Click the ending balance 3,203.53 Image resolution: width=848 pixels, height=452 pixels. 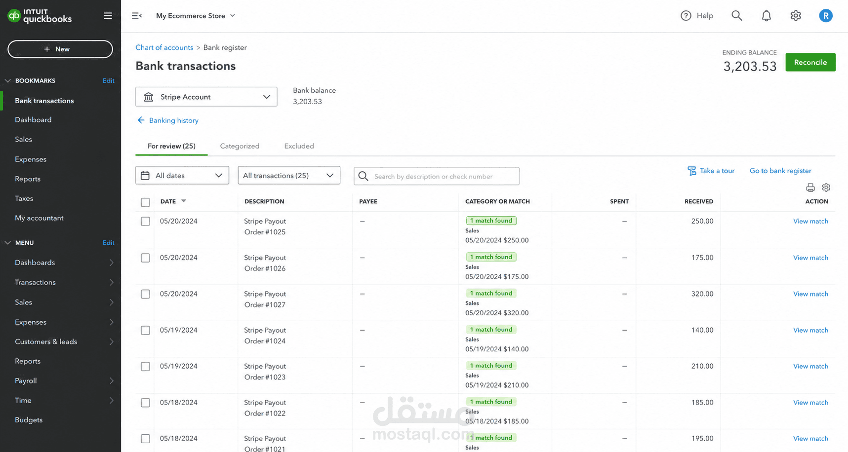(x=750, y=66)
